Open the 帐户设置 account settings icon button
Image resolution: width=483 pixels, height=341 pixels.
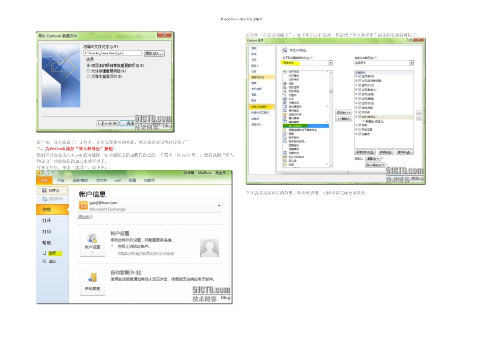tap(93, 244)
